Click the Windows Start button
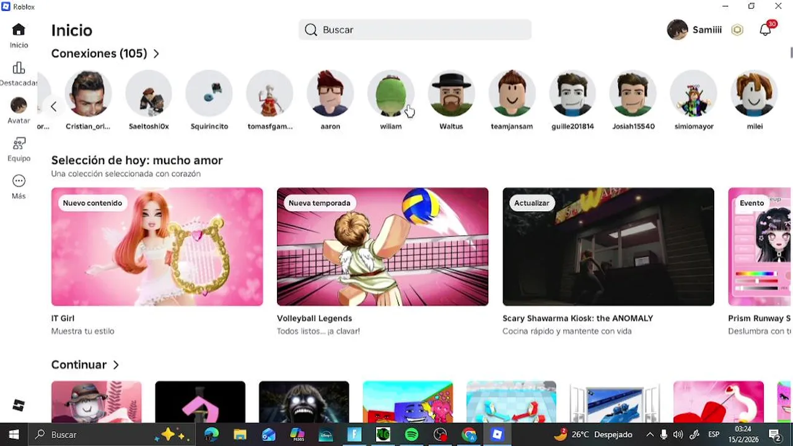793x446 pixels. point(14,435)
